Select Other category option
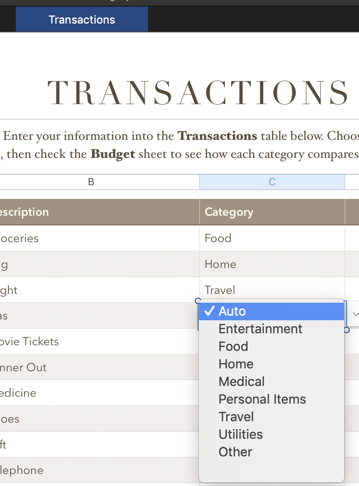Image resolution: width=359 pixels, height=486 pixels. 235,452
